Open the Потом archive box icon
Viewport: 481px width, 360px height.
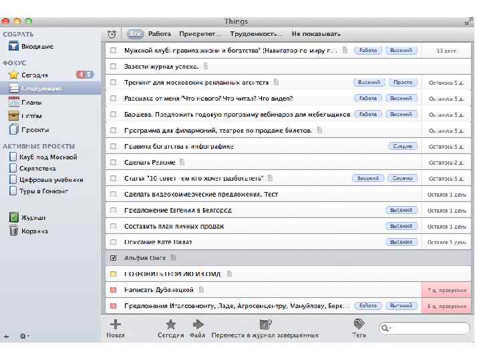pos(13,116)
